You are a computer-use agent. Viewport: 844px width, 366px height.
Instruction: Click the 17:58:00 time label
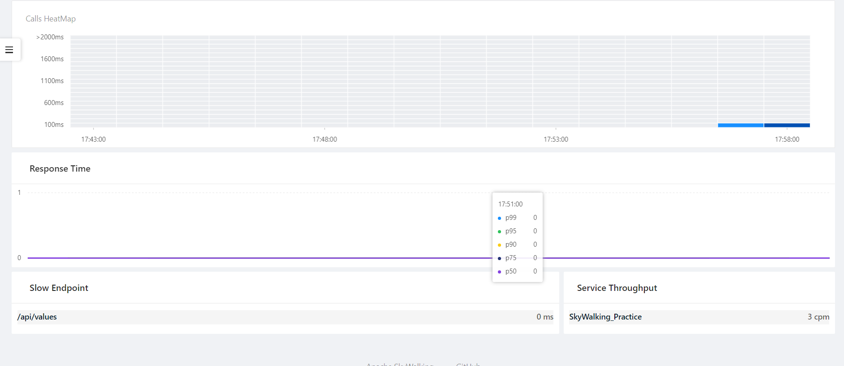(x=787, y=139)
